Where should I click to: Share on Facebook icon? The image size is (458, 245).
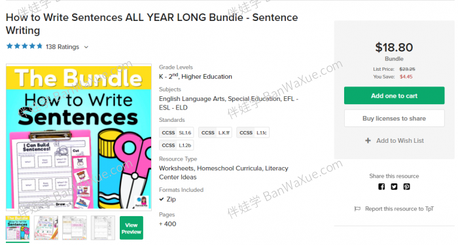pos(381,187)
